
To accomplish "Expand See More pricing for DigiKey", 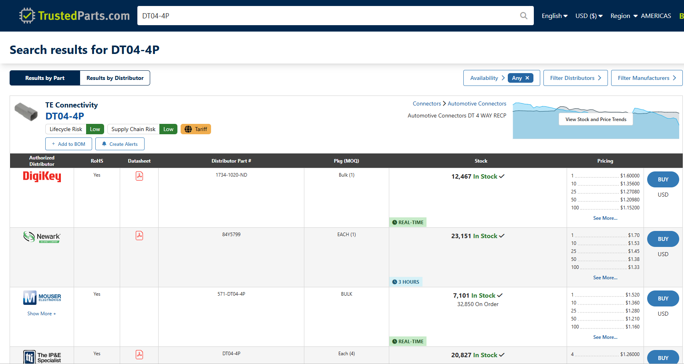I will pos(605,218).
